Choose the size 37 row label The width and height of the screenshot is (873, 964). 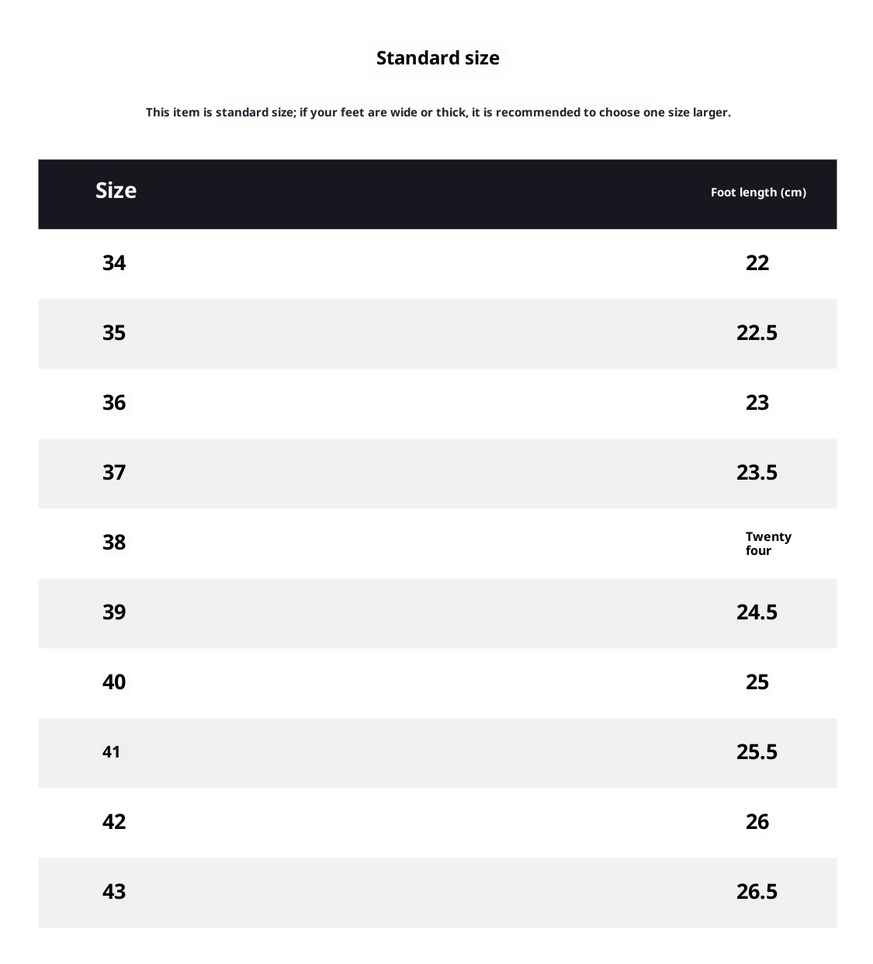pyautogui.click(x=114, y=473)
